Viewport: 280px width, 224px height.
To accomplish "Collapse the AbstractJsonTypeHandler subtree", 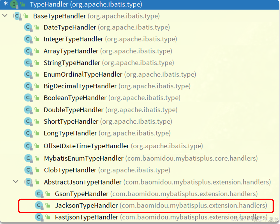I will coord(16,182).
